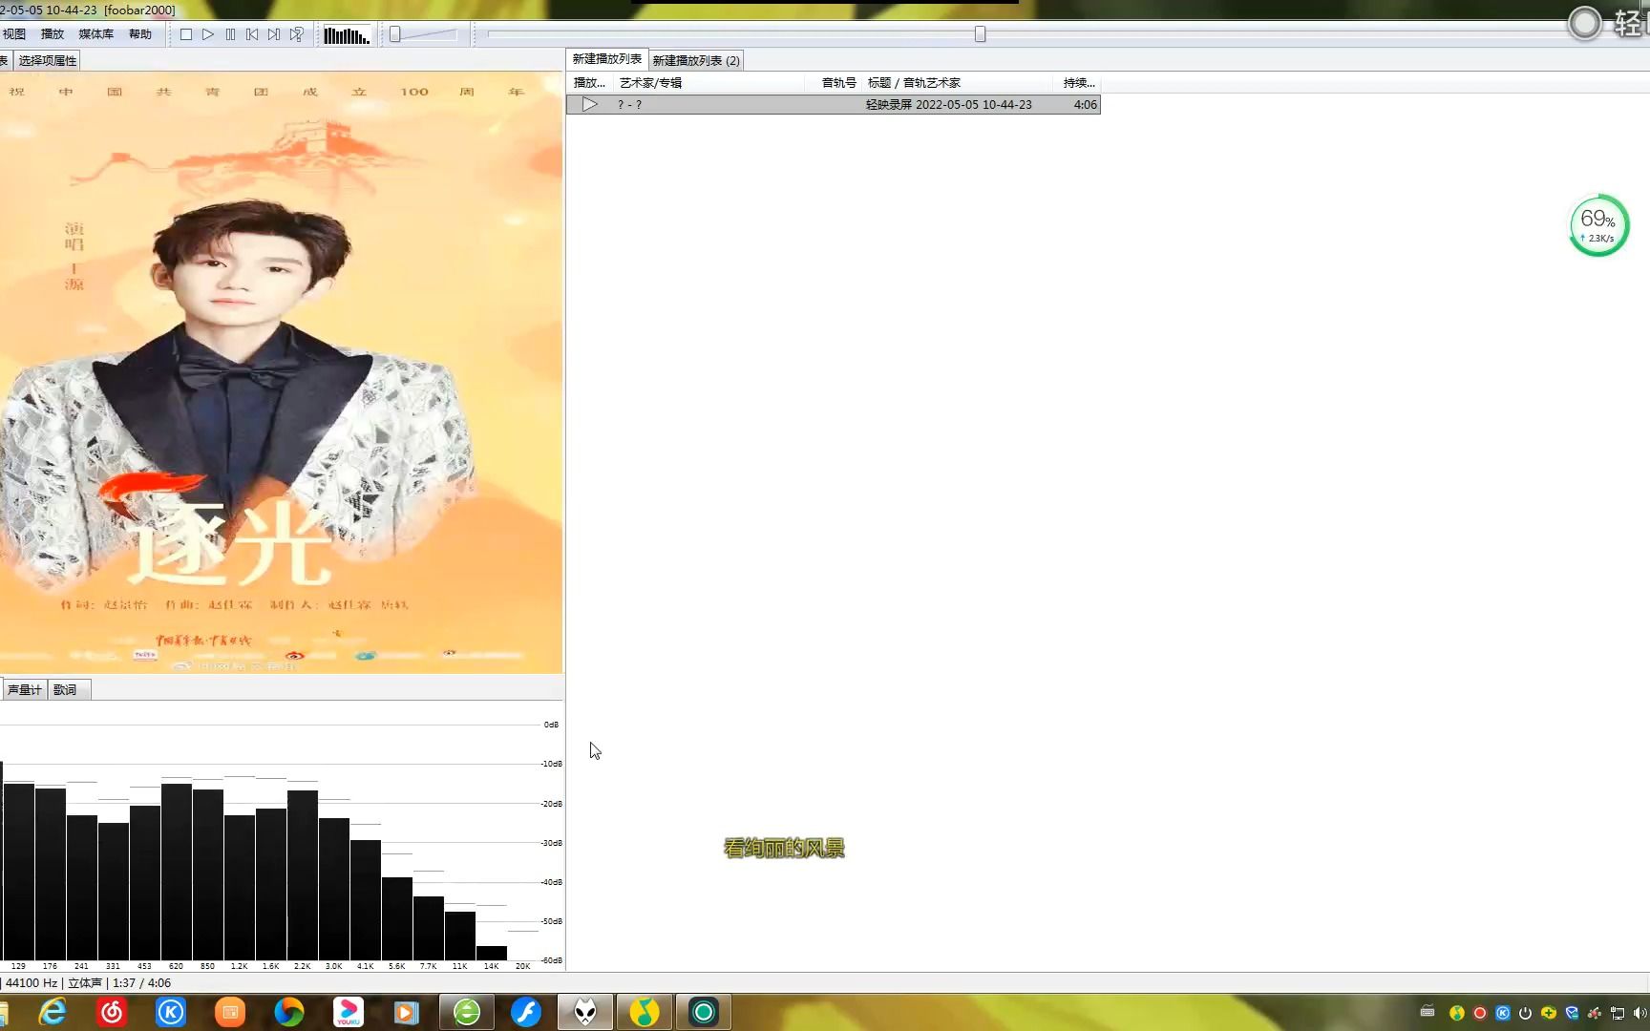This screenshot has width=1650, height=1031.
Task: Skip to the previous track
Action: (252, 34)
